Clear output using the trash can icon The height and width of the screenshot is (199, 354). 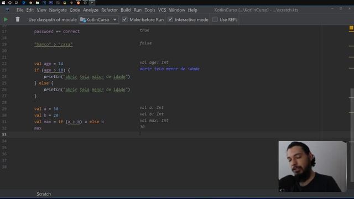point(18,19)
